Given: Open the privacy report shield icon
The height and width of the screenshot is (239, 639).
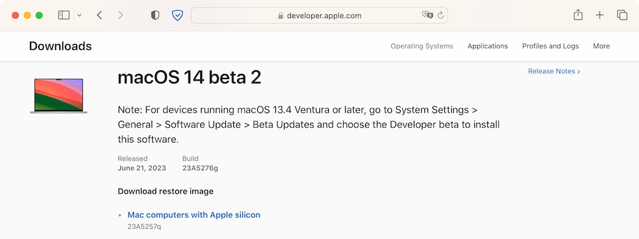Looking at the screenshot, I should 155,16.
